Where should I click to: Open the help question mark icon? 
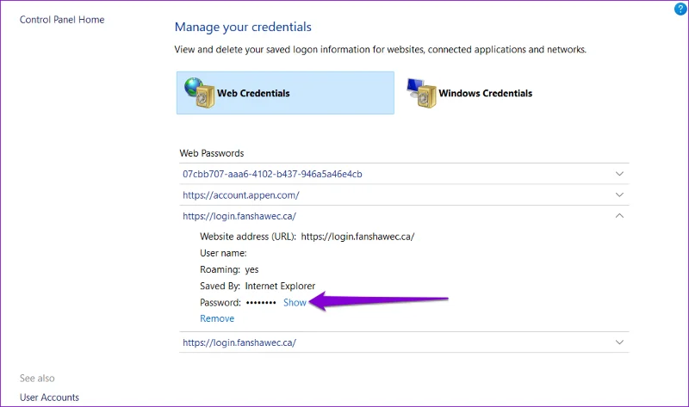tap(680, 9)
